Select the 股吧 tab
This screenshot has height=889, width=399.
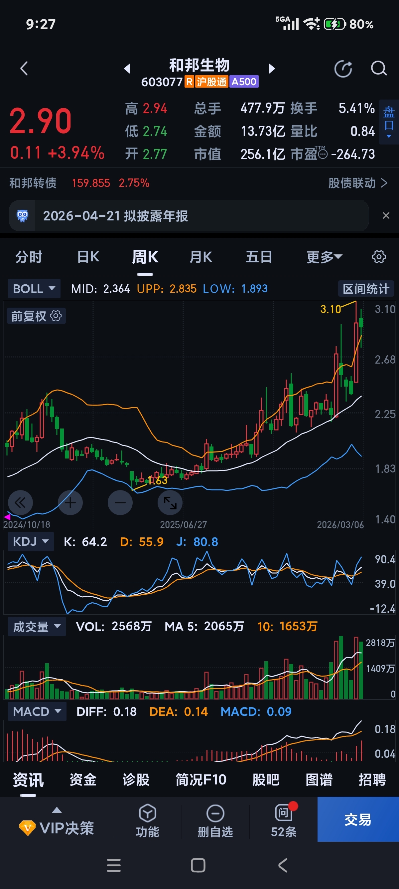tap(266, 779)
